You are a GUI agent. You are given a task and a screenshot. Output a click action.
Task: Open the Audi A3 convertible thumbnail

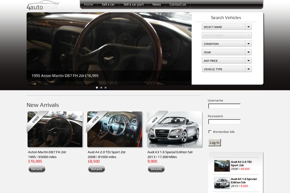click(x=174, y=129)
